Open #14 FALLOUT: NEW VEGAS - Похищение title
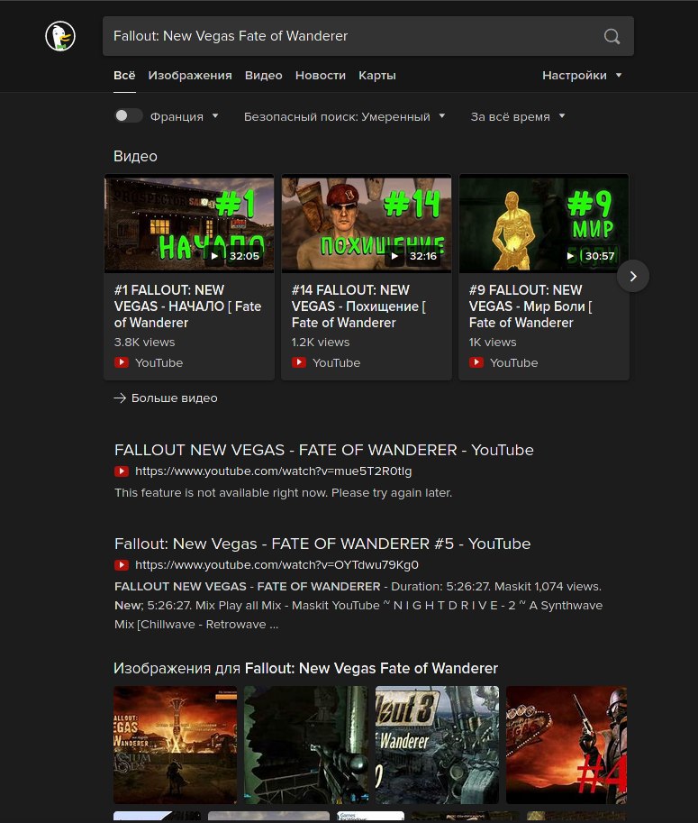Image resolution: width=698 pixels, height=823 pixels. [x=358, y=306]
